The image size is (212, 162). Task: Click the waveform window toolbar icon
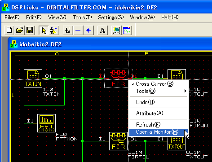(127, 30)
